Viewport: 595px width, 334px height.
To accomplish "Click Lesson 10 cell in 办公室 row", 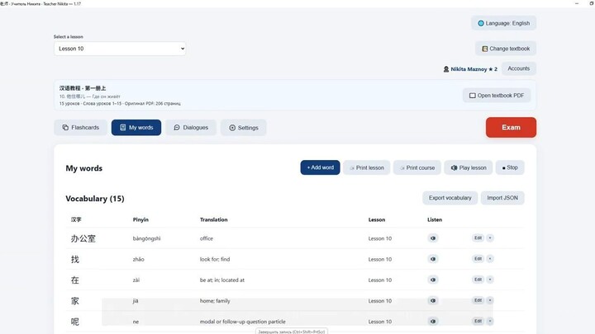I will (380, 238).
